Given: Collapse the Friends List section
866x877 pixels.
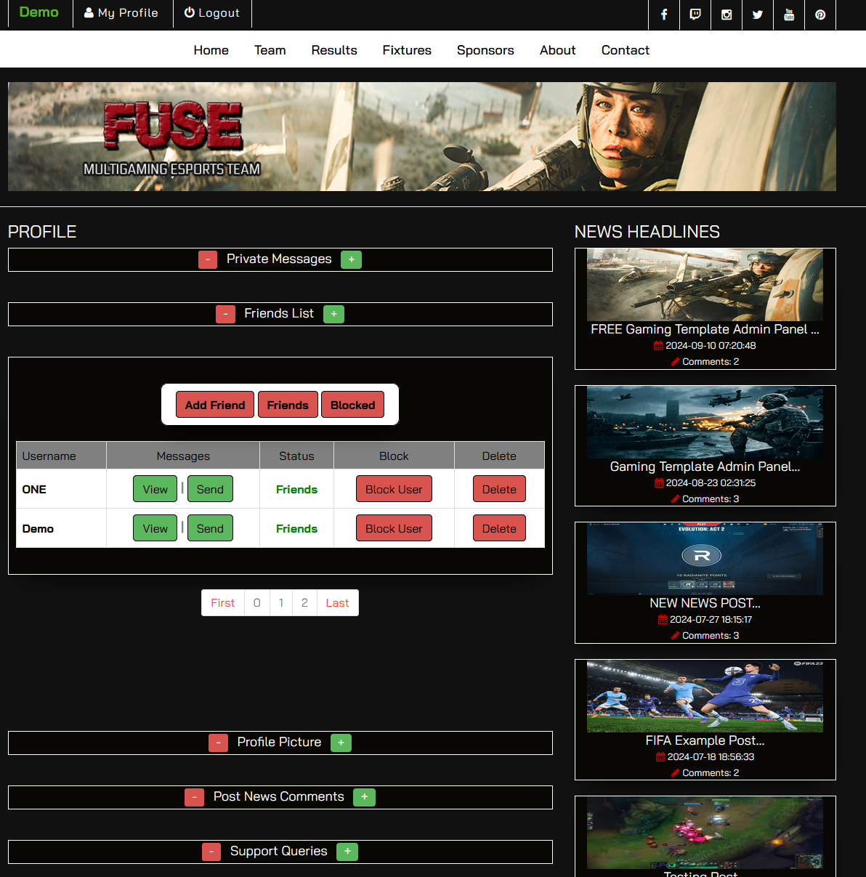Looking at the screenshot, I should click(x=225, y=314).
